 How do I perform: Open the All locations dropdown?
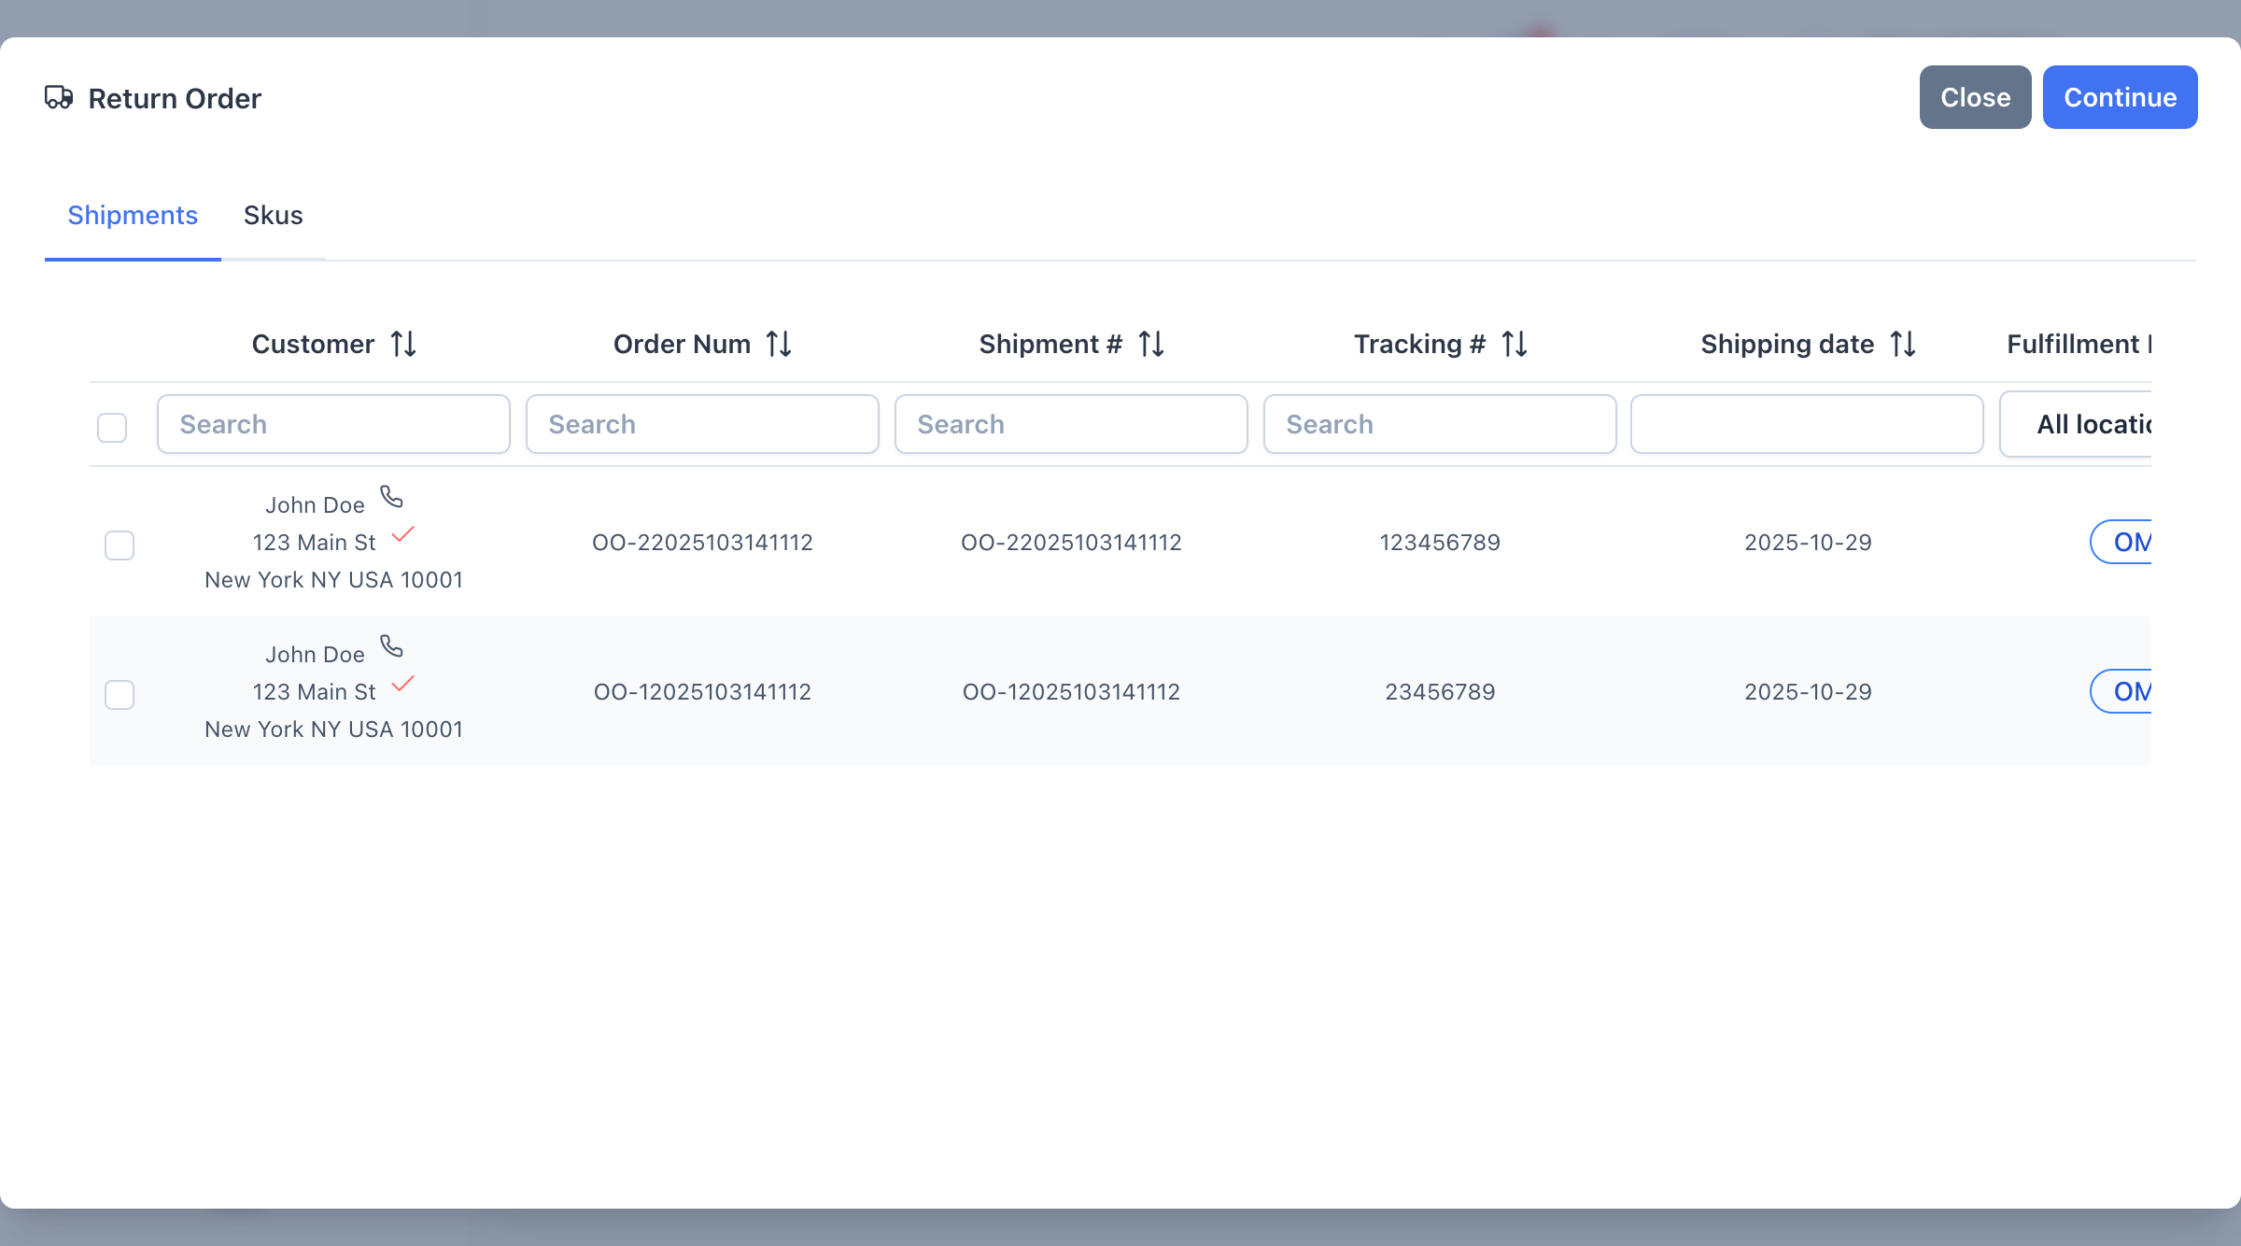pos(2120,424)
